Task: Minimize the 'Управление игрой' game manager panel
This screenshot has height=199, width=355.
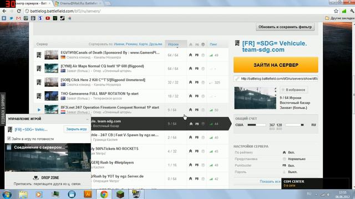Action: click(x=88, y=119)
